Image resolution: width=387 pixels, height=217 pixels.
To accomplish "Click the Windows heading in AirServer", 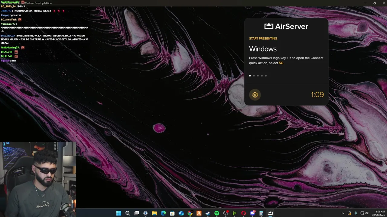I will coord(263,49).
